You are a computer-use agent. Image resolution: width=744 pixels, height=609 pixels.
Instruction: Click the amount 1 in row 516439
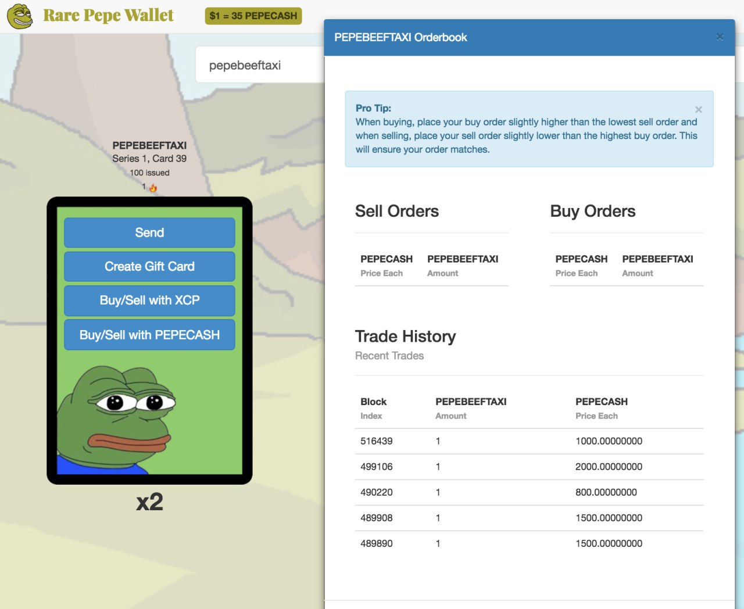438,441
